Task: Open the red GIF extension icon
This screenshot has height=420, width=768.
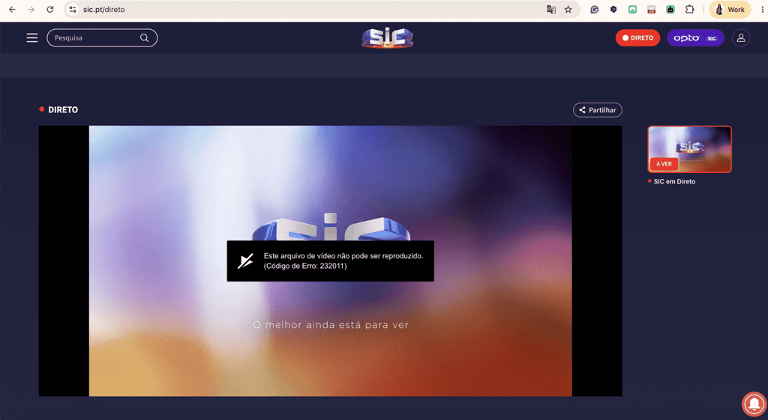Action: click(652, 9)
